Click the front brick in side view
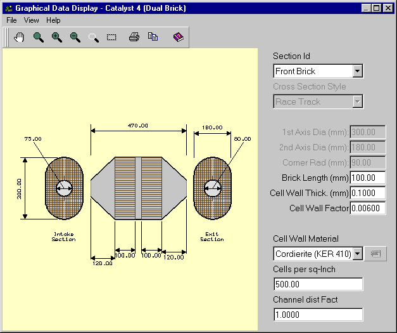 click(x=125, y=188)
